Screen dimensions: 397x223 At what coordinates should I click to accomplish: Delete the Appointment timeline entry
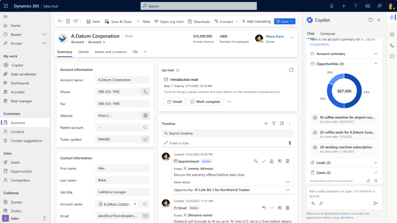click(x=288, y=161)
